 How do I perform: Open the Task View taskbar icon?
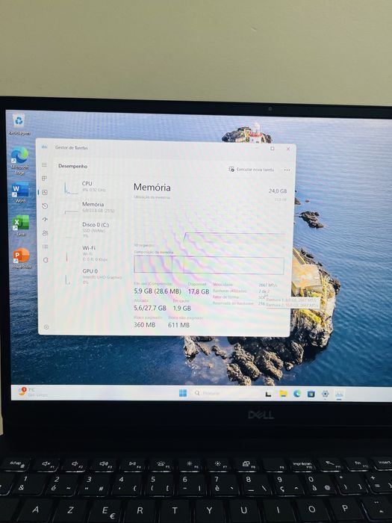(267, 394)
